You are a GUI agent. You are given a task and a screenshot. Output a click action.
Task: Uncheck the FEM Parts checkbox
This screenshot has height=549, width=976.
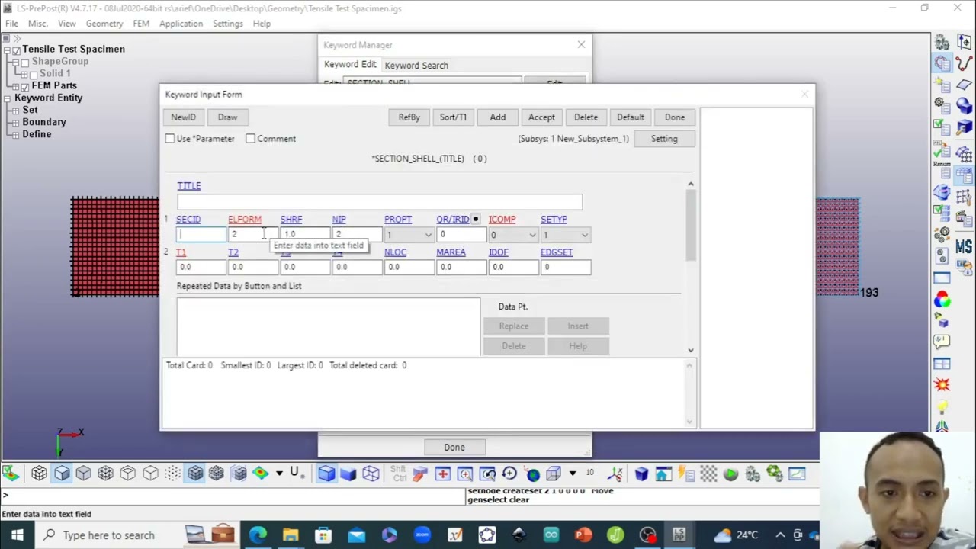(25, 86)
